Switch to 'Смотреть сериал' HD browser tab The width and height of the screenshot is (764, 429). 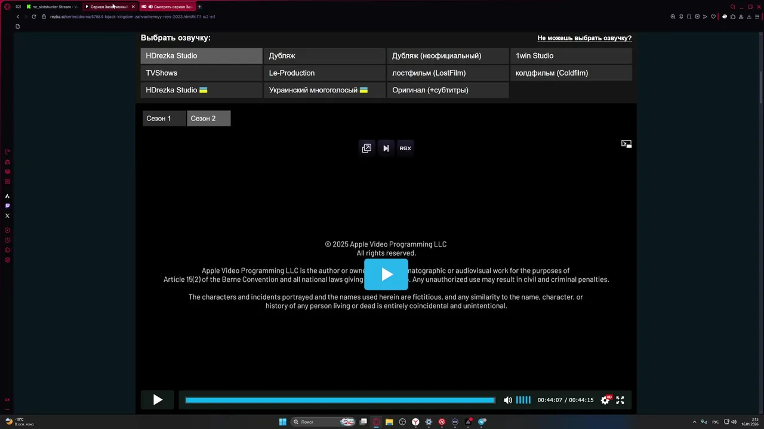click(x=168, y=7)
